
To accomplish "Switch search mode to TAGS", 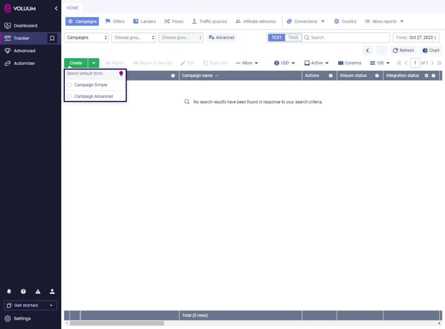I will [x=293, y=37].
